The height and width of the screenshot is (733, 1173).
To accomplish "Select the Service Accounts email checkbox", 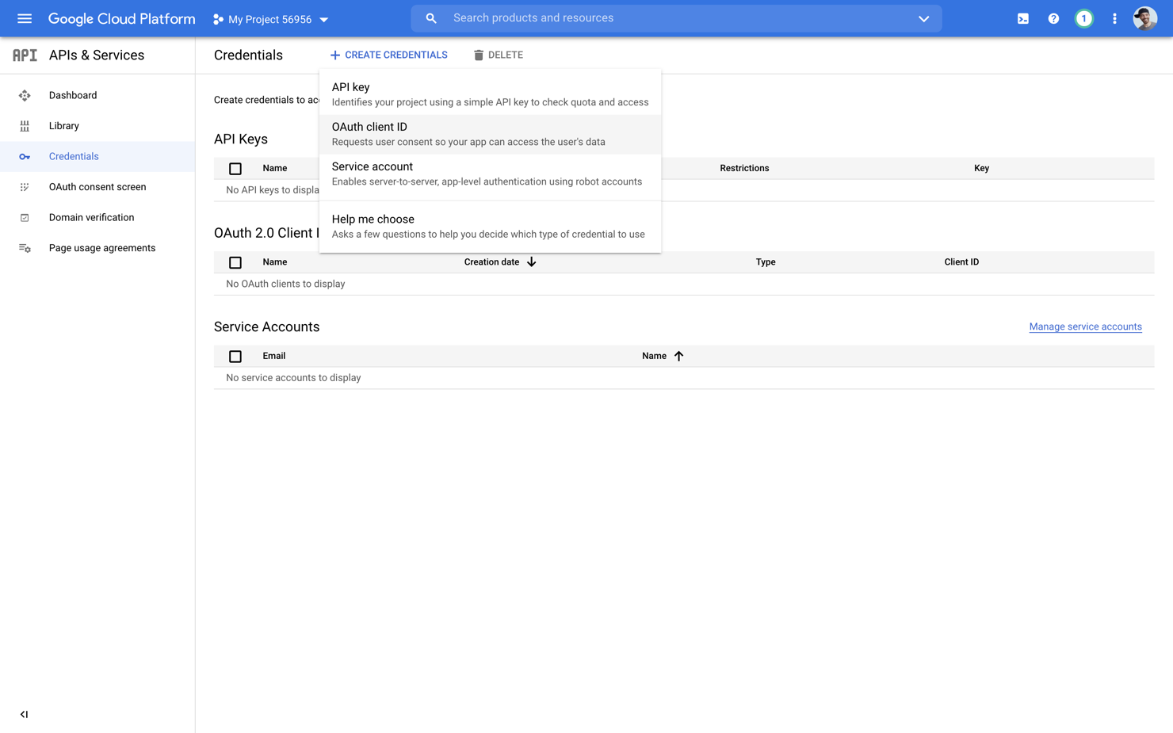I will pos(235,356).
